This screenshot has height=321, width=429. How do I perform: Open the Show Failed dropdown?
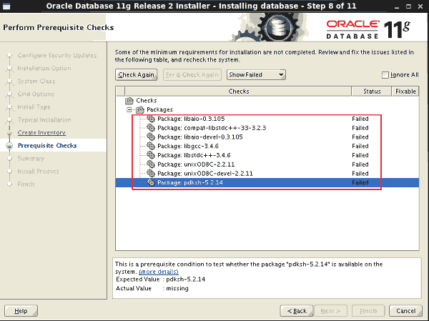[256, 74]
